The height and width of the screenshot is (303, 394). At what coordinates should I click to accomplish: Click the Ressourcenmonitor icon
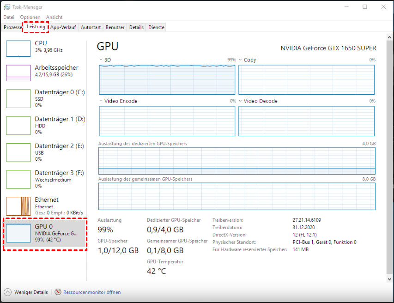point(58,292)
